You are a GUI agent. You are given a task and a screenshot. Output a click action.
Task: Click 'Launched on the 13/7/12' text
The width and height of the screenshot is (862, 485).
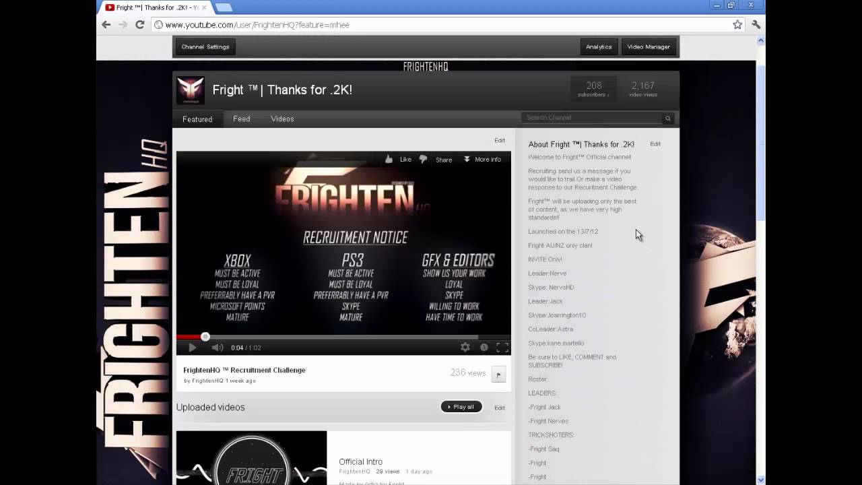[x=563, y=231]
